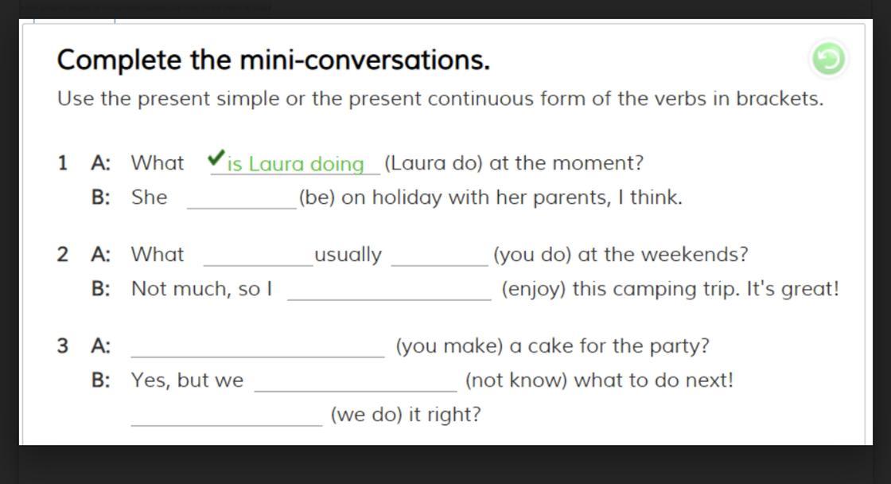This screenshot has height=484, width=891.
Task: Click the blank before '(you make) a cake'
Action: pyautogui.click(x=257, y=346)
